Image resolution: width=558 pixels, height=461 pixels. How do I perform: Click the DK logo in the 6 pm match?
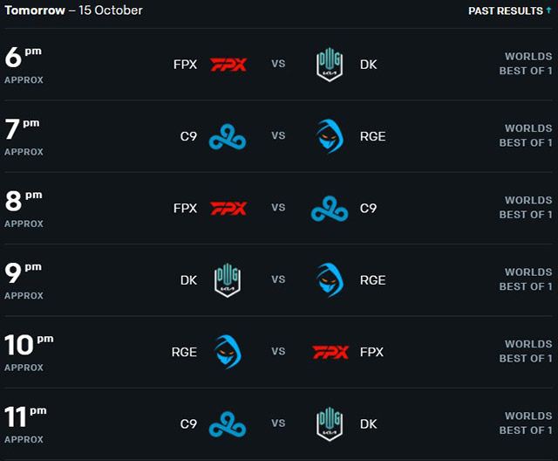pos(330,65)
